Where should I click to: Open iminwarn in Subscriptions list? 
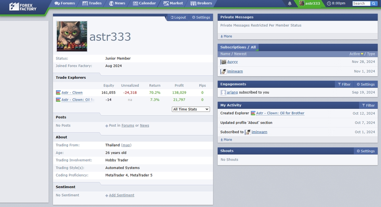coord(235,71)
